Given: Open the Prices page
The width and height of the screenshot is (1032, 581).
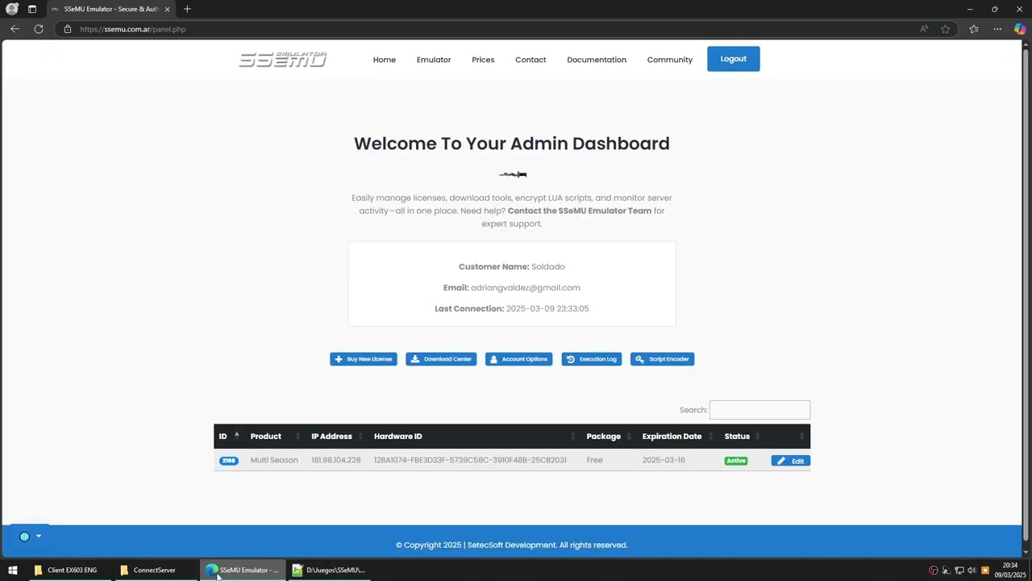Looking at the screenshot, I should click(483, 60).
